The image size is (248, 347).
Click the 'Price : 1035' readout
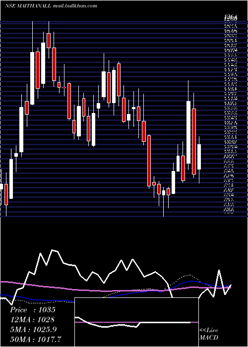[33, 310]
